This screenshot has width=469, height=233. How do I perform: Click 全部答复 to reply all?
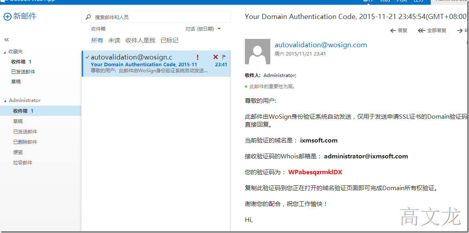coord(432,31)
